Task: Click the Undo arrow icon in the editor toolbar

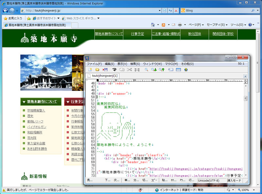Action: click(114, 70)
